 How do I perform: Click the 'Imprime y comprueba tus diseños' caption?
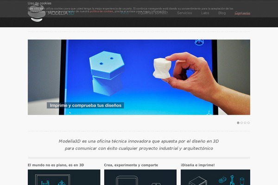(x=85, y=105)
